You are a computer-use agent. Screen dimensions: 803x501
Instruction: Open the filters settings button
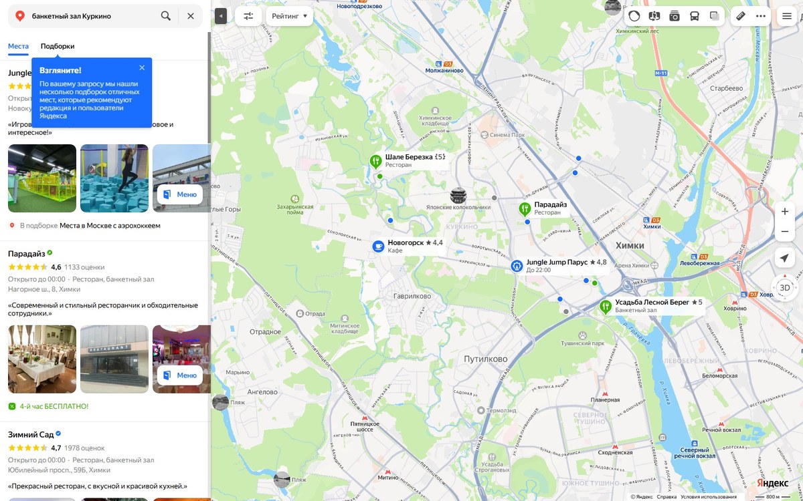pyautogui.click(x=248, y=16)
